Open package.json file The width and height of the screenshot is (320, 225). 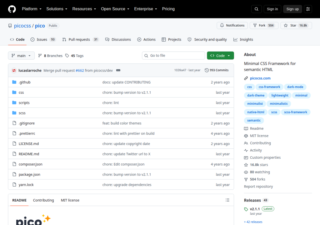tap(29, 174)
